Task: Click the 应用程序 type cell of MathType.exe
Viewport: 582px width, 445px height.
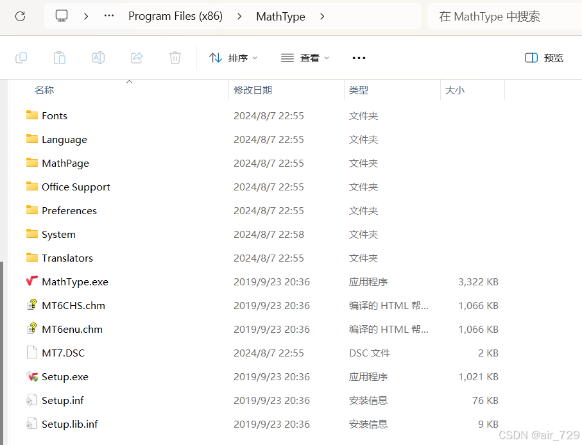Action: pos(368,282)
